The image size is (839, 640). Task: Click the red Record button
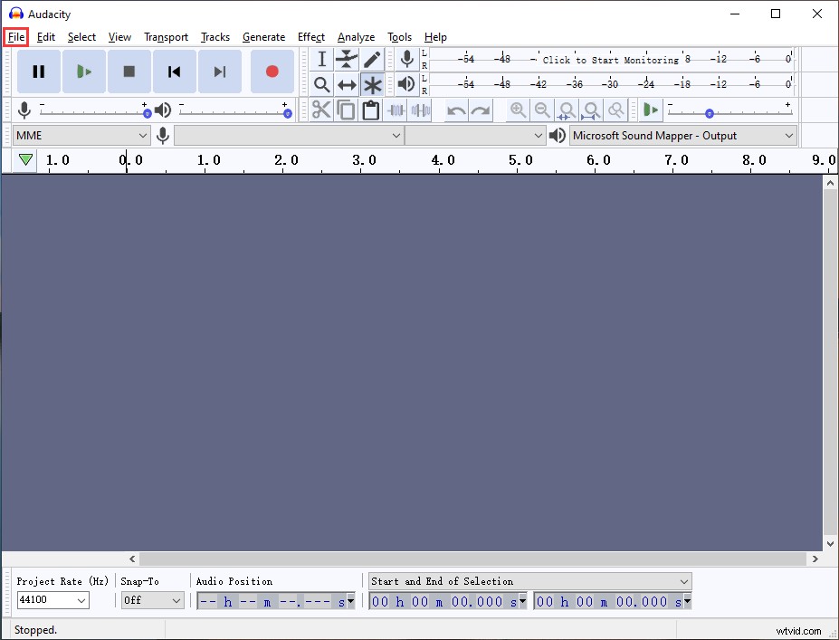coord(272,71)
